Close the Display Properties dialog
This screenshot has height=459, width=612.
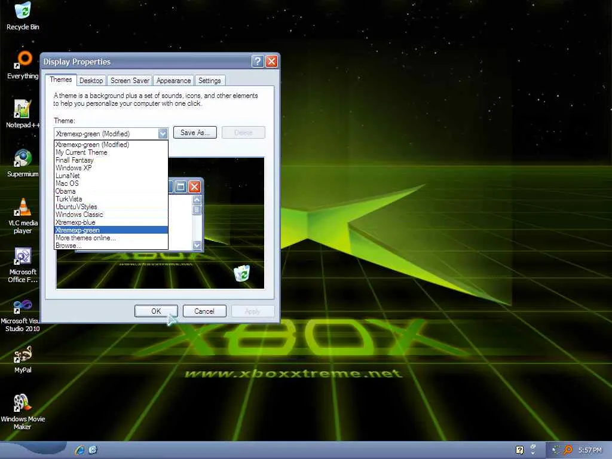(x=272, y=62)
